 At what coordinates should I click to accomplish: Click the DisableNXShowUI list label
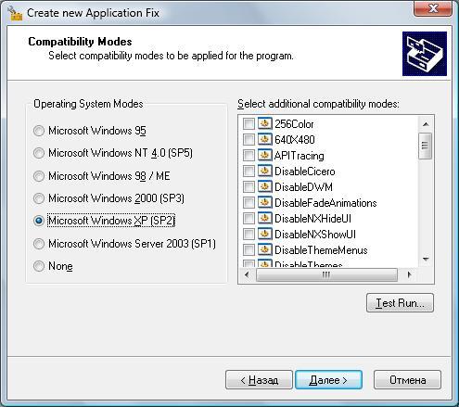(x=315, y=235)
